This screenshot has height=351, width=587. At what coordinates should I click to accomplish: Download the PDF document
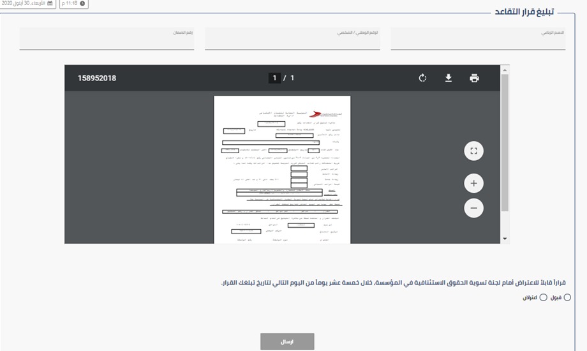pyautogui.click(x=449, y=78)
